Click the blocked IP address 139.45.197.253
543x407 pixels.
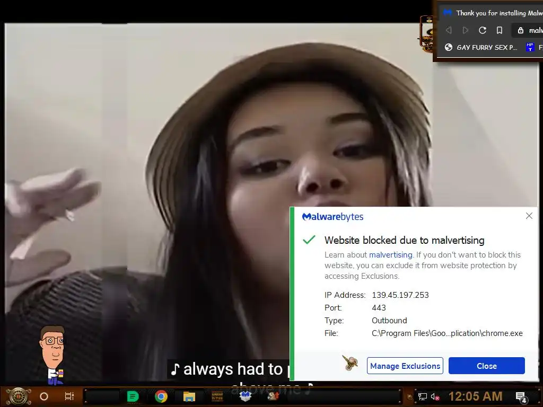[400, 295]
